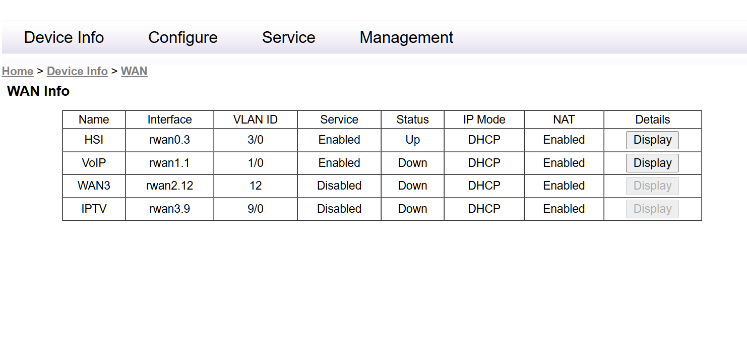Open the Device Info menu

[x=64, y=37]
